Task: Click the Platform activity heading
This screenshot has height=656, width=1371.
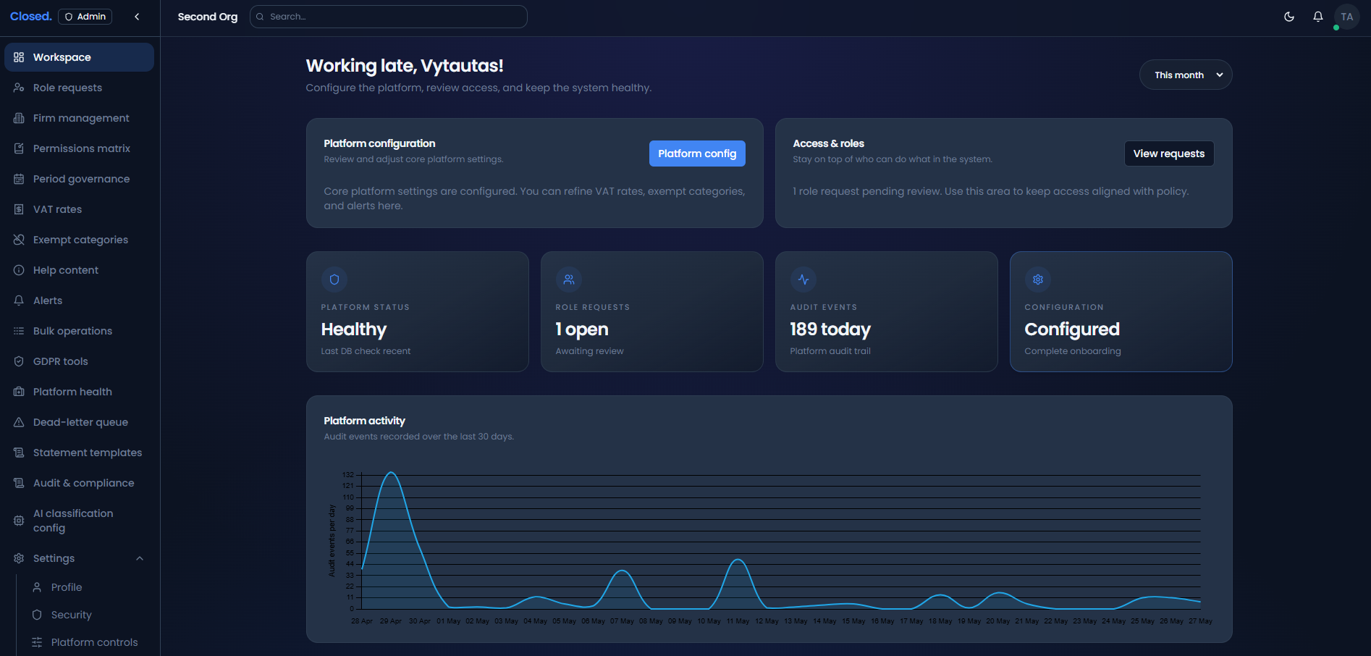Action: [x=364, y=421]
